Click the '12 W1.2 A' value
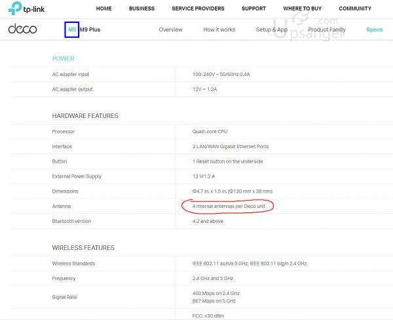Screen dimensions: 393x320 click(204, 176)
